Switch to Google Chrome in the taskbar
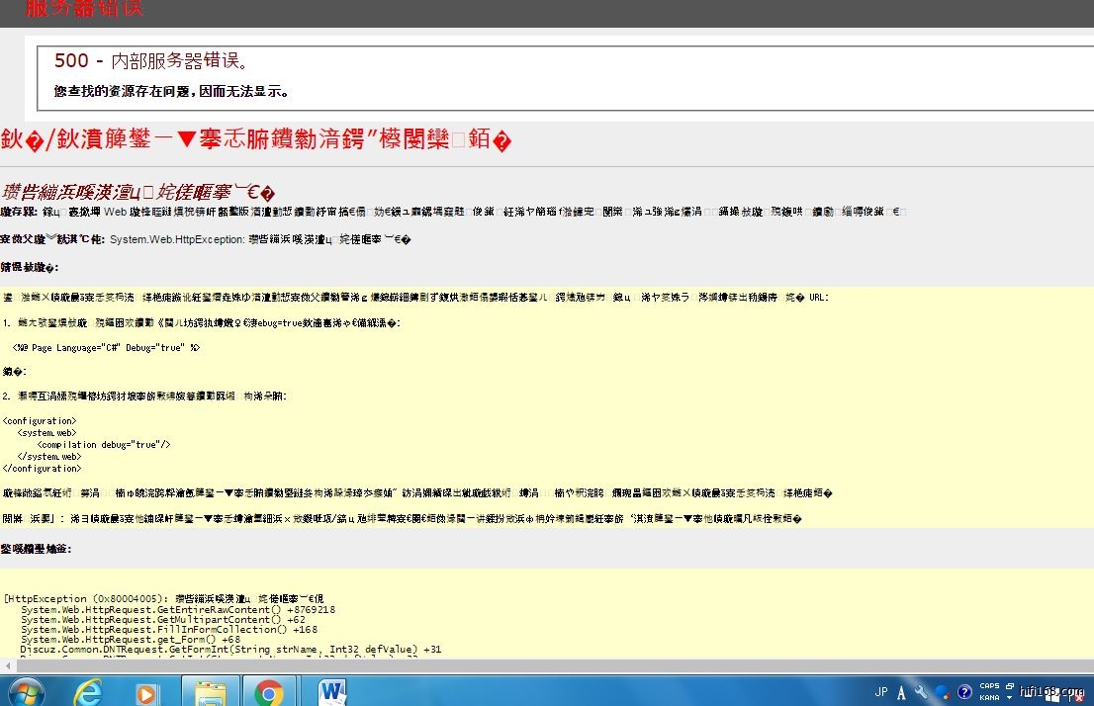This screenshot has height=706, width=1094. [269, 692]
